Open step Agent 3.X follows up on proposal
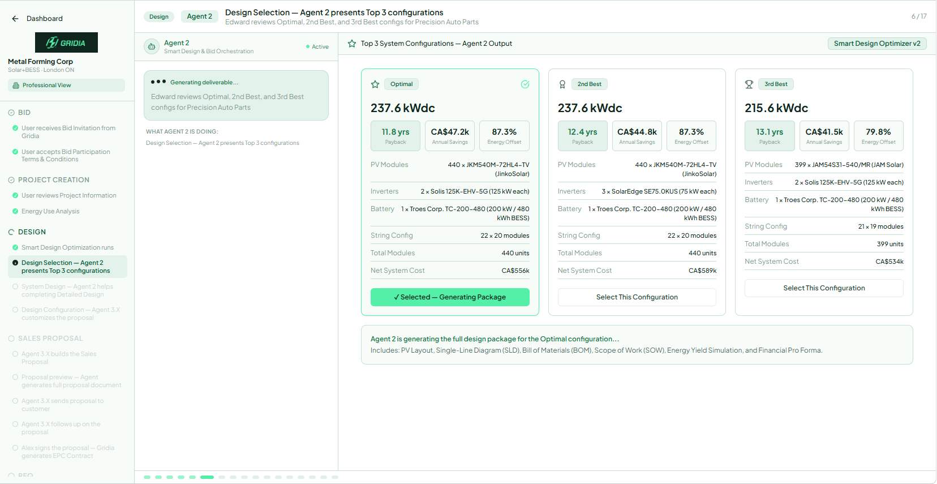Screen dimensions: 937x484 pos(67,428)
